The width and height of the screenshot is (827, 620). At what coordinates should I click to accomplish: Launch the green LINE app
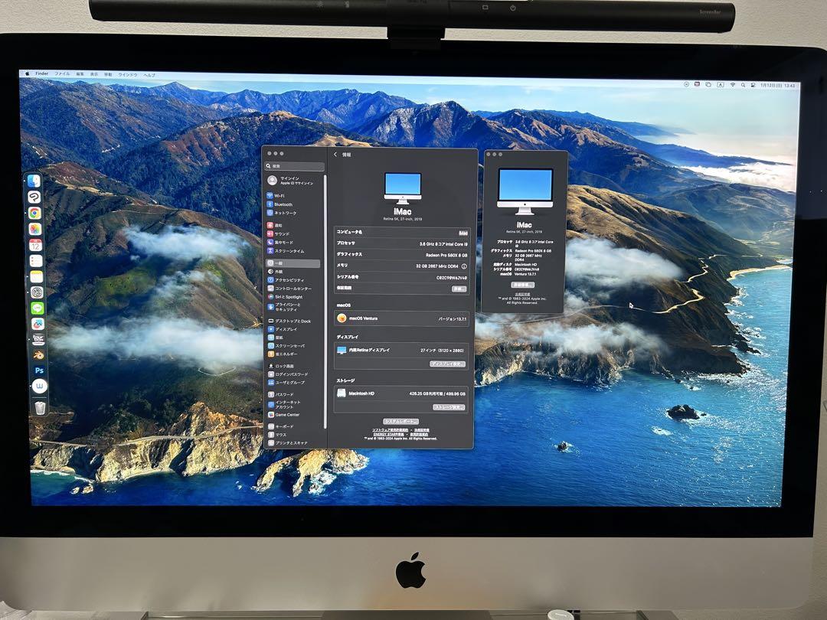coord(38,308)
